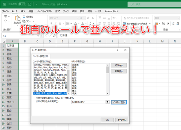The image size is (181, 130).
Task: Select the Jan, Feb, Mar list entry
Action: [50, 68]
